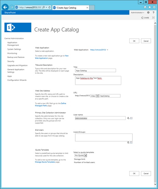The image size is (158, 189).
Task: Open Apps navigation item
Action: [x=9, y=76]
